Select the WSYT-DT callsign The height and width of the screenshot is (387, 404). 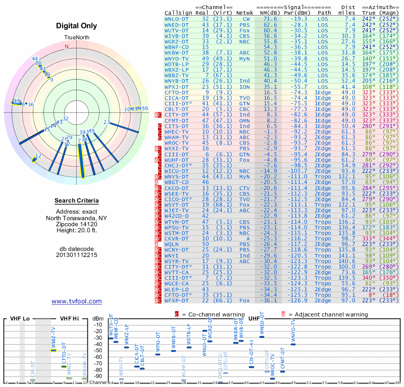pos(176,205)
